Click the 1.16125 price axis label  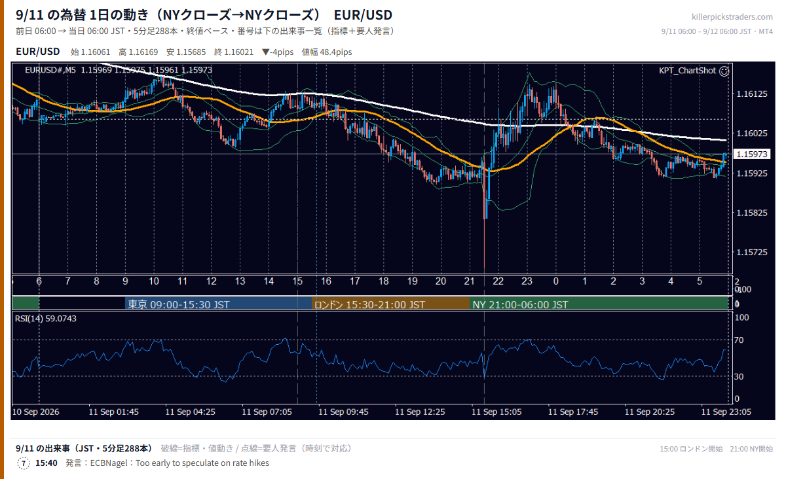(x=751, y=94)
